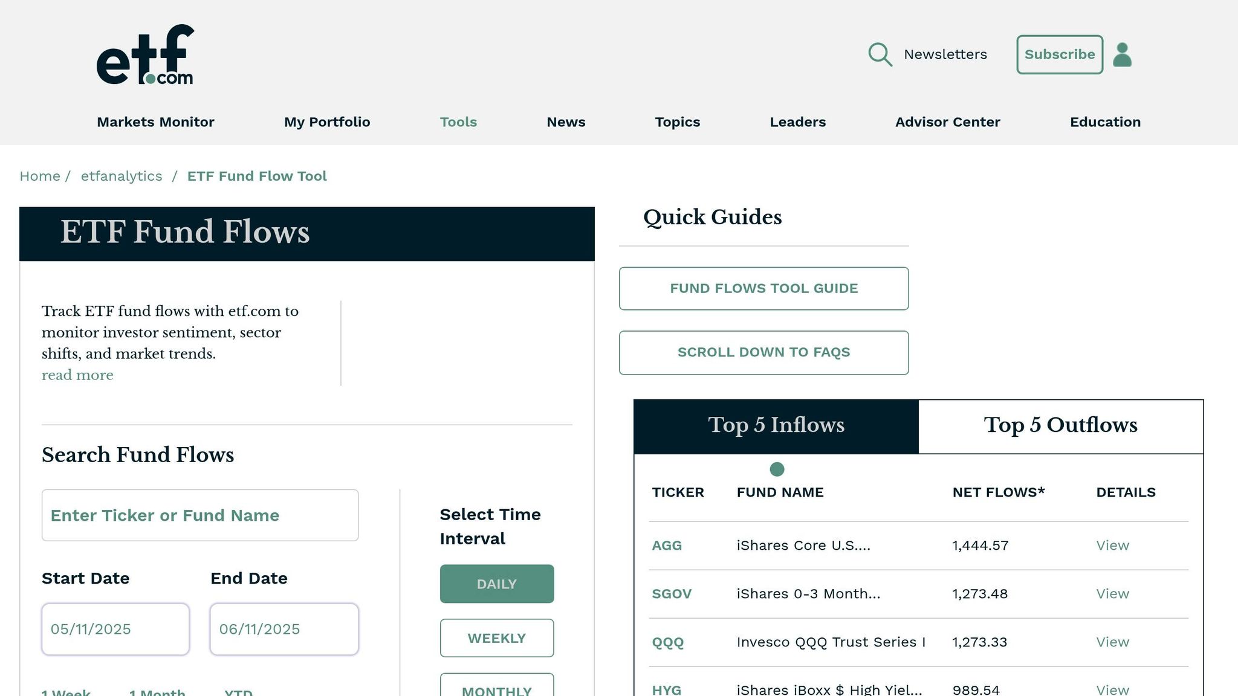
Task: Click the etfanalytics breadcrumb link
Action: click(x=122, y=176)
